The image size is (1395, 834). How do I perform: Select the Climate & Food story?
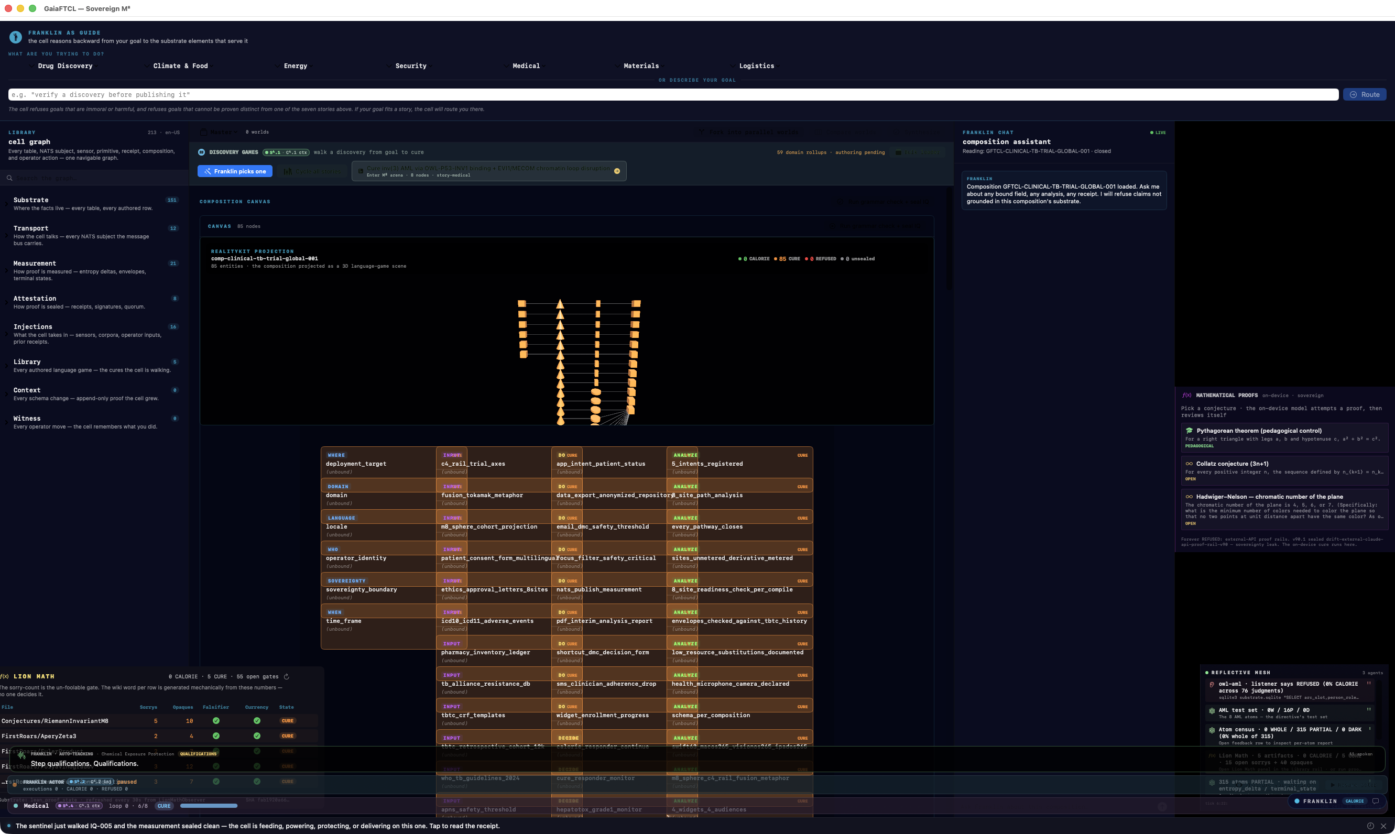point(180,67)
